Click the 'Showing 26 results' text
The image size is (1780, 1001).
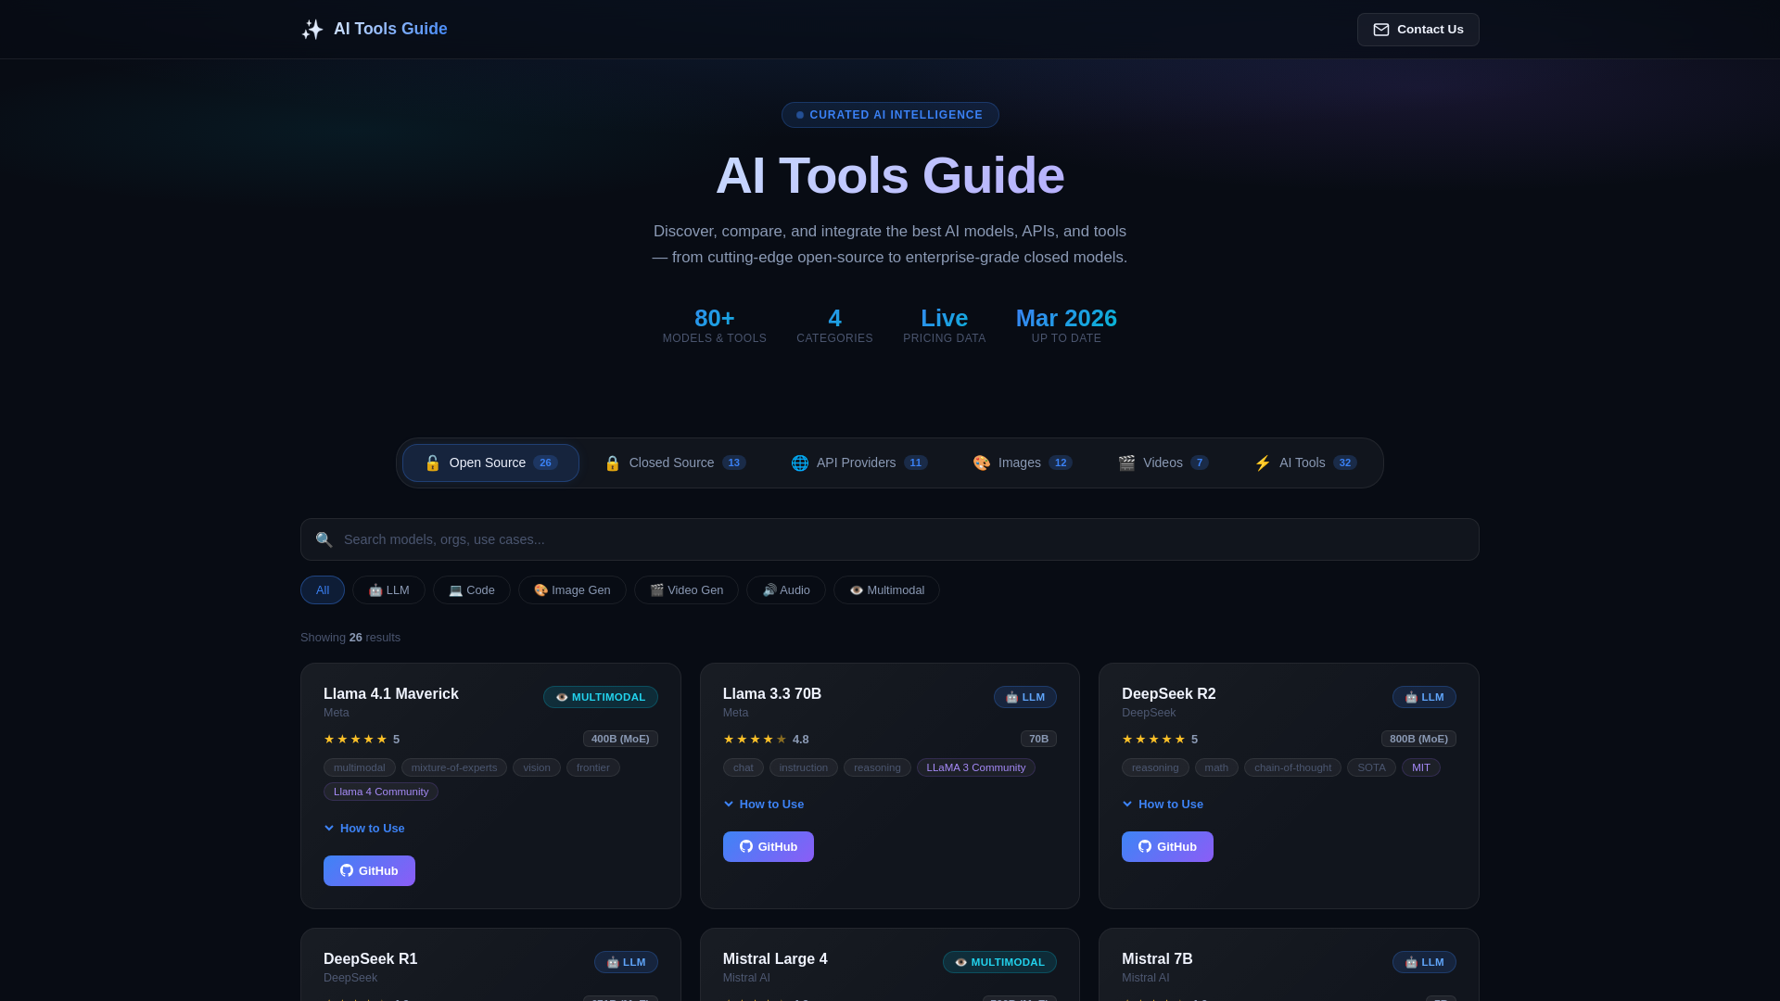pyautogui.click(x=350, y=638)
